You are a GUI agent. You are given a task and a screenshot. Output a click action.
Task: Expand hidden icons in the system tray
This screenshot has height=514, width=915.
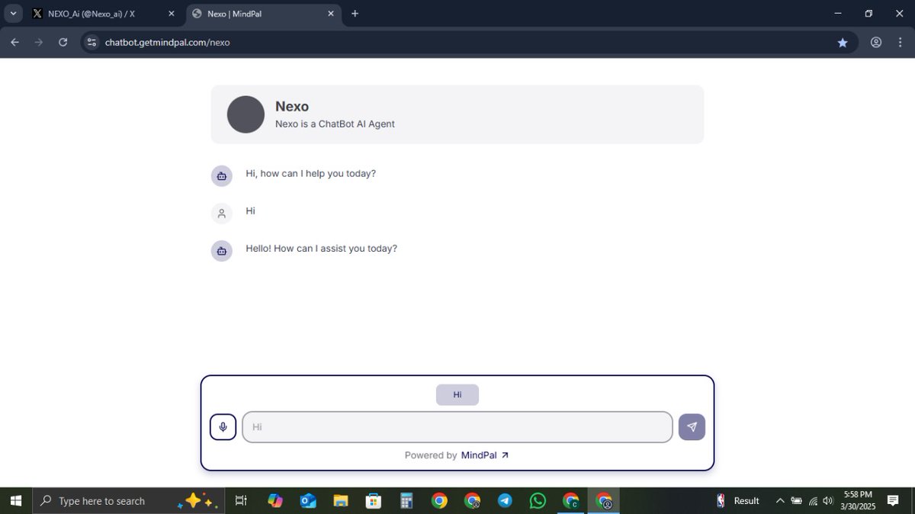780,501
